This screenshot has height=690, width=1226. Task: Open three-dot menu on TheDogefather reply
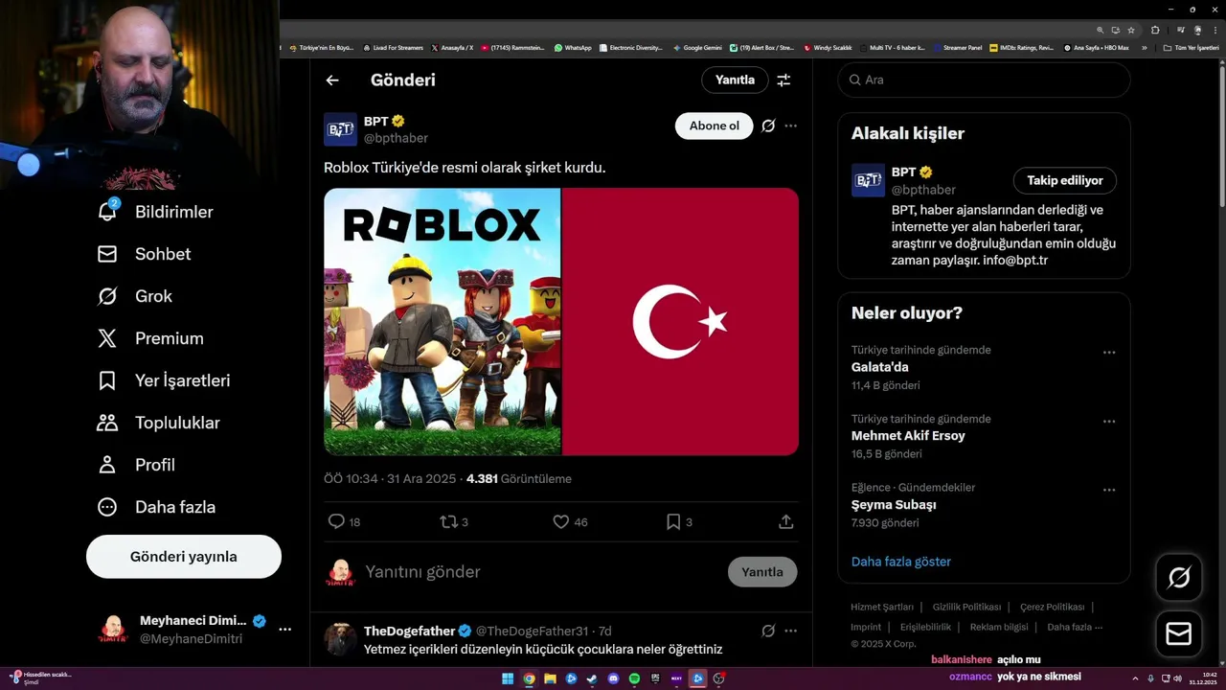click(790, 631)
